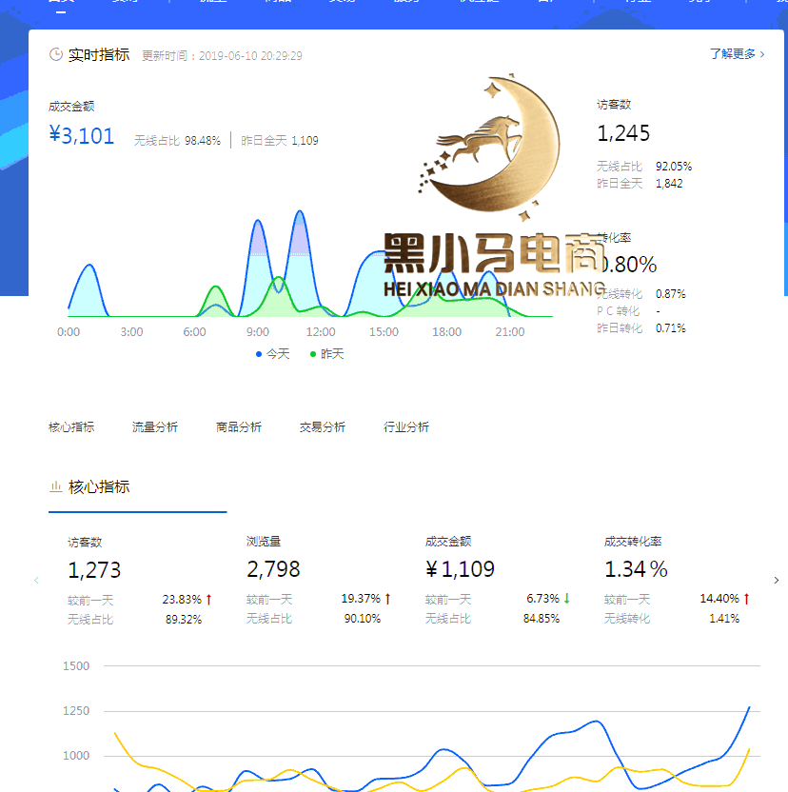Click the 核心指标 section heading

pos(99,487)
